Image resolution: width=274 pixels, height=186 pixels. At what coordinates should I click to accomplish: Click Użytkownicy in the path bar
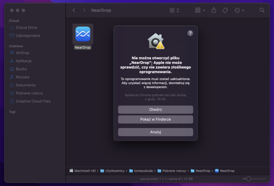[x=113, y=170]
